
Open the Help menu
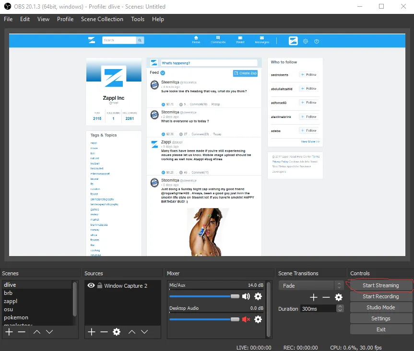pos(158,19)
